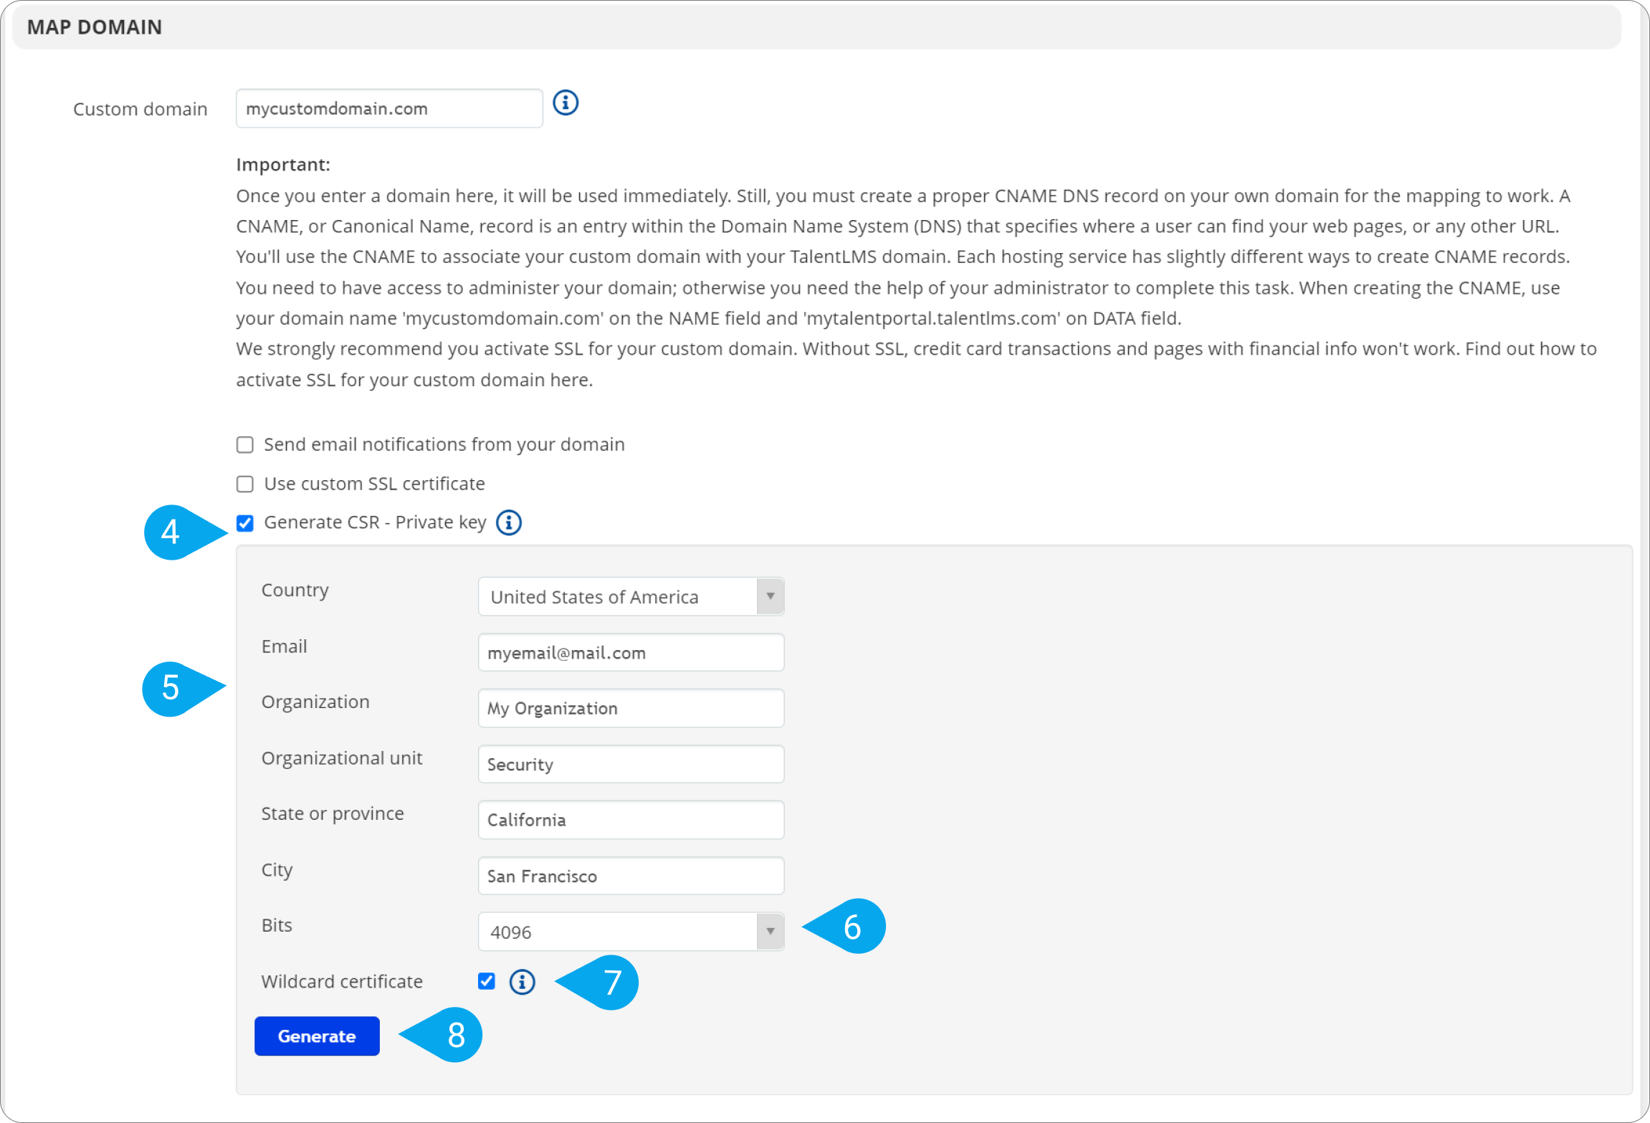Click info icon beside Generate CSR - Private key
The image size is (1650, 1123).
[509, 522]
